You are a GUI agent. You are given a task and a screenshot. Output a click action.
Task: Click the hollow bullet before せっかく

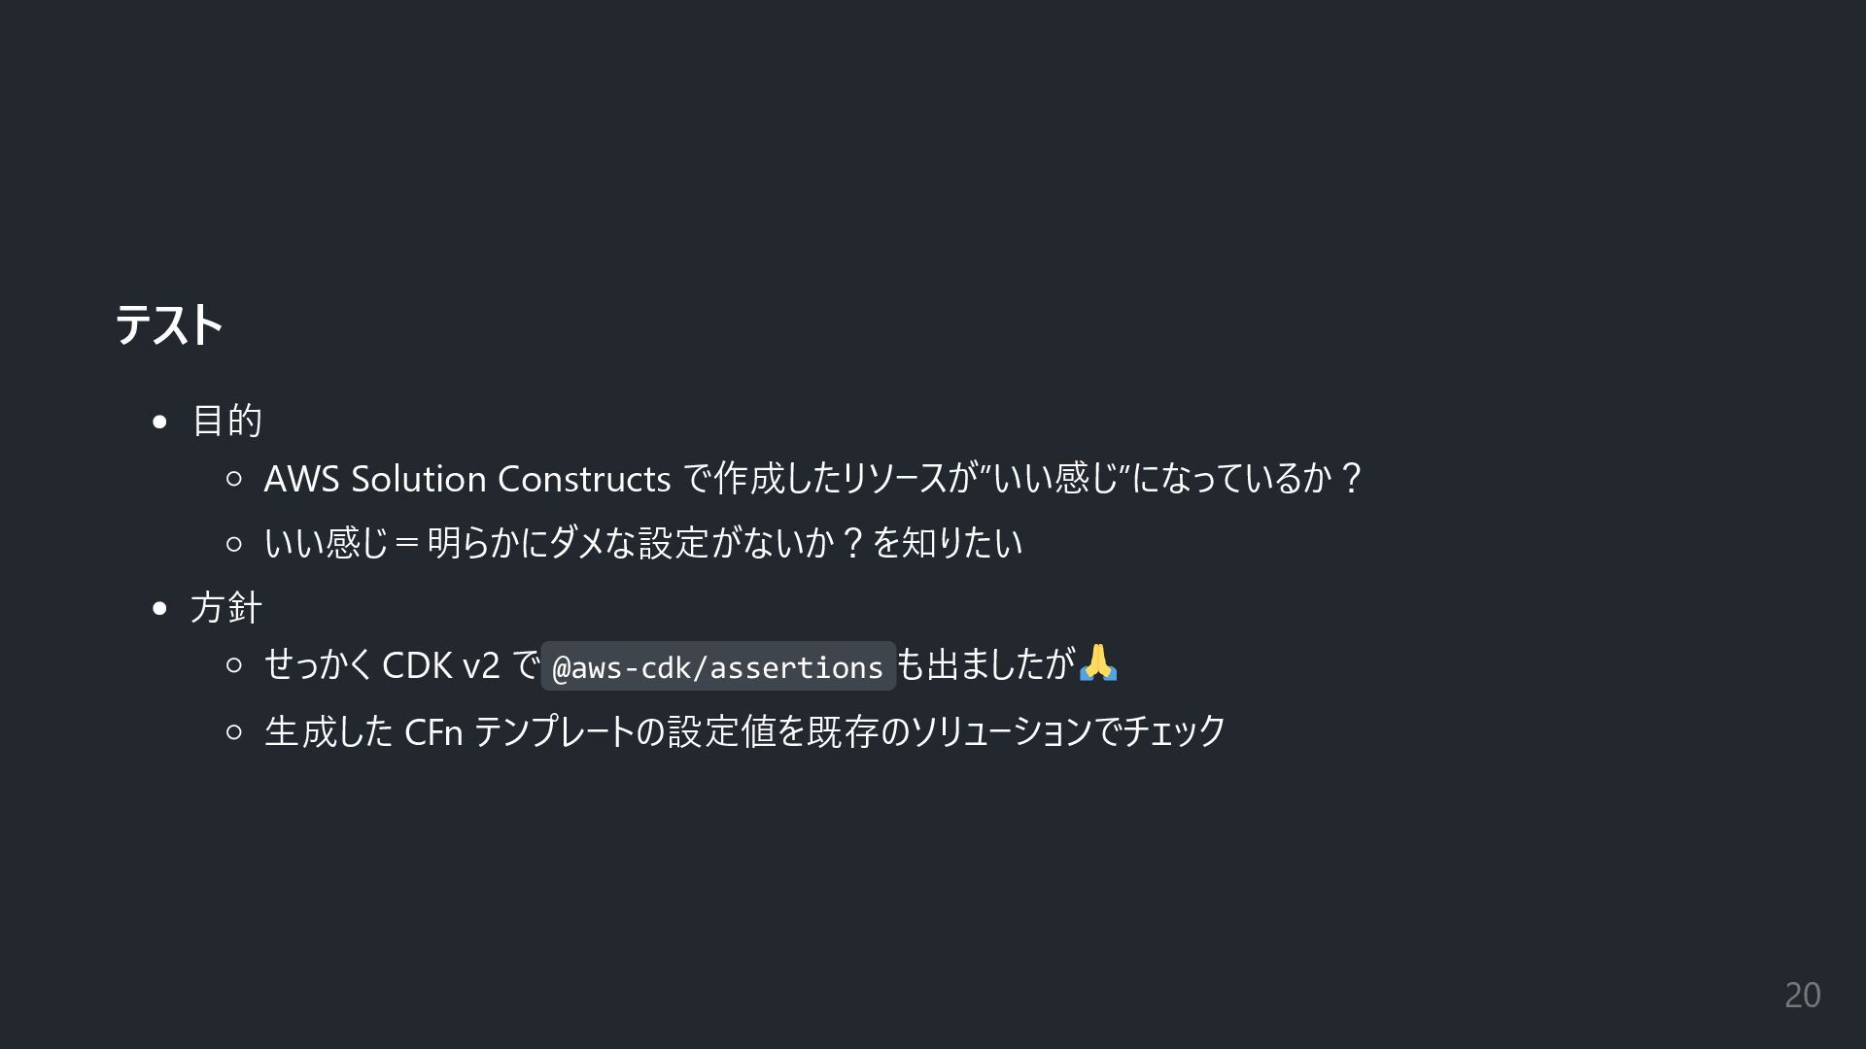234,666
